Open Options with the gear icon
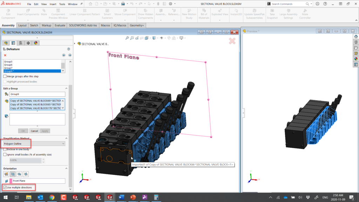The image size is (359, 202). tap(171, 4)
